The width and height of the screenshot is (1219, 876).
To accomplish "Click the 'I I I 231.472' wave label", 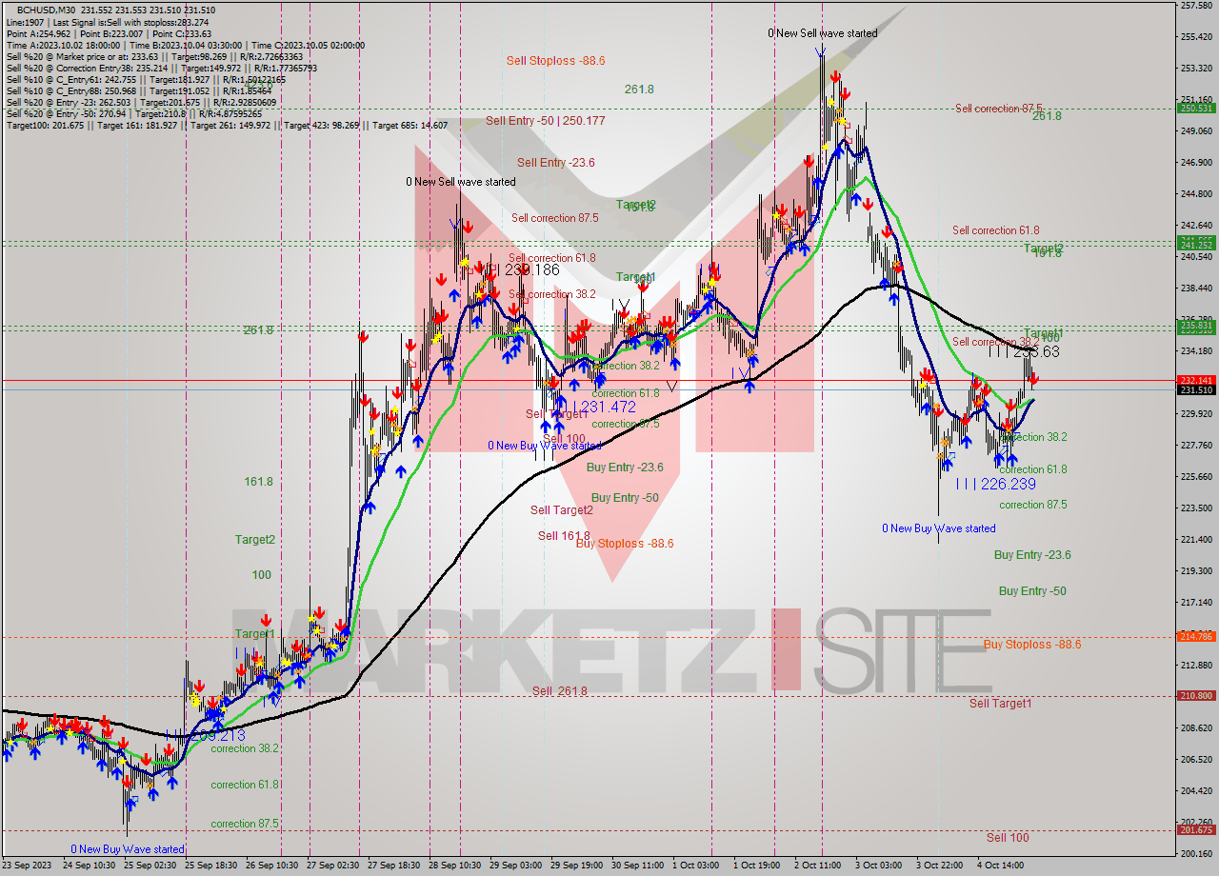I will (x=597, y=408).
